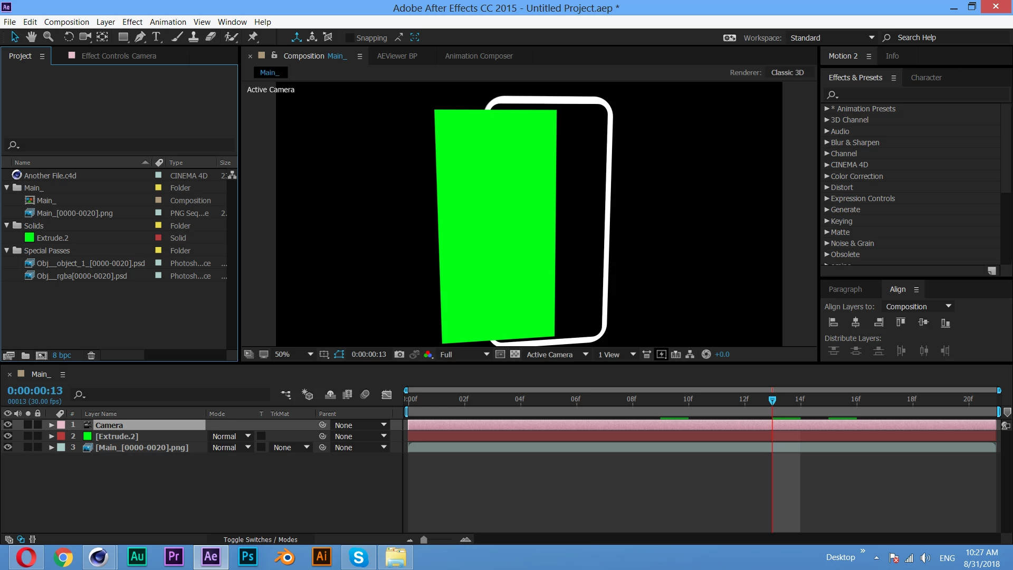Hide the Extrude.2 layer with eye toggle
Image resolution: width=1013 pixels, height=570 pixels.
(x=8, y=436)
